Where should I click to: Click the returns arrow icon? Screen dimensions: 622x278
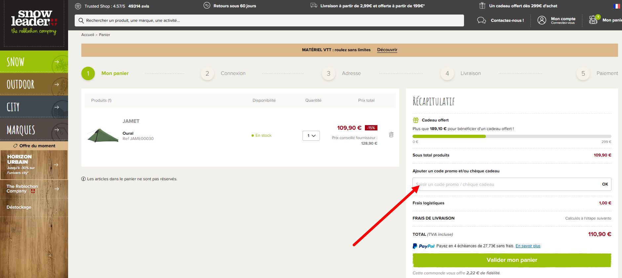coord(207,6)
